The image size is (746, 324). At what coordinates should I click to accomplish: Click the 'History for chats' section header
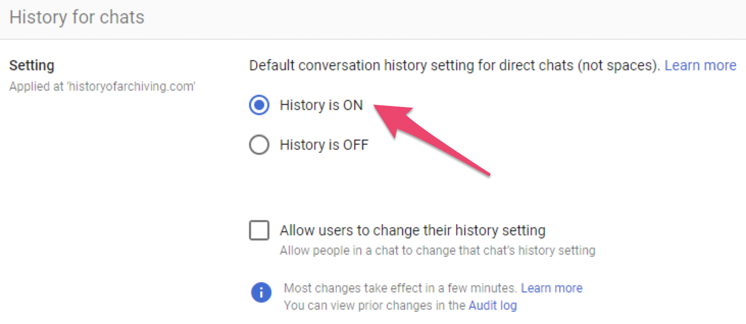(x=77, y=17)
